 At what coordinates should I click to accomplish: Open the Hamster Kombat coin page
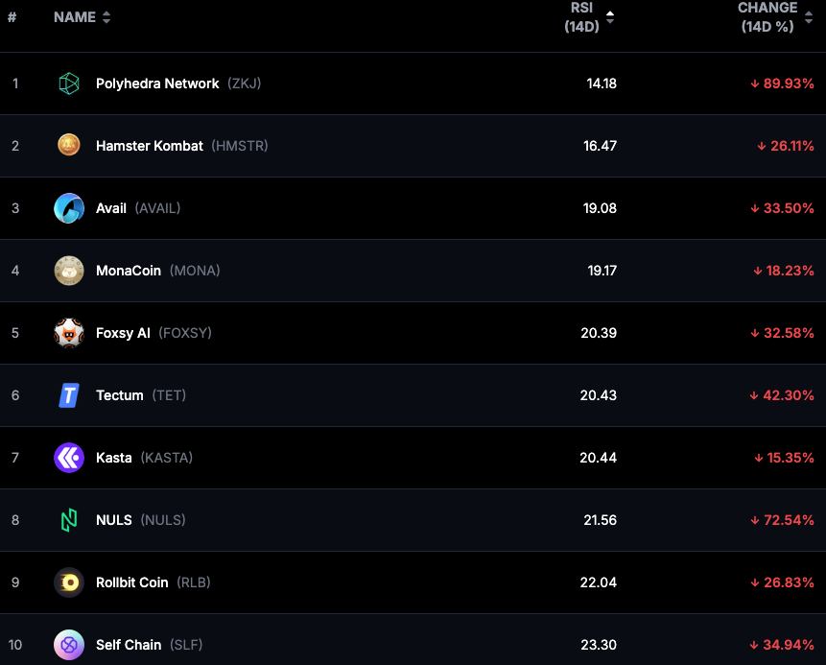[150, 146]
